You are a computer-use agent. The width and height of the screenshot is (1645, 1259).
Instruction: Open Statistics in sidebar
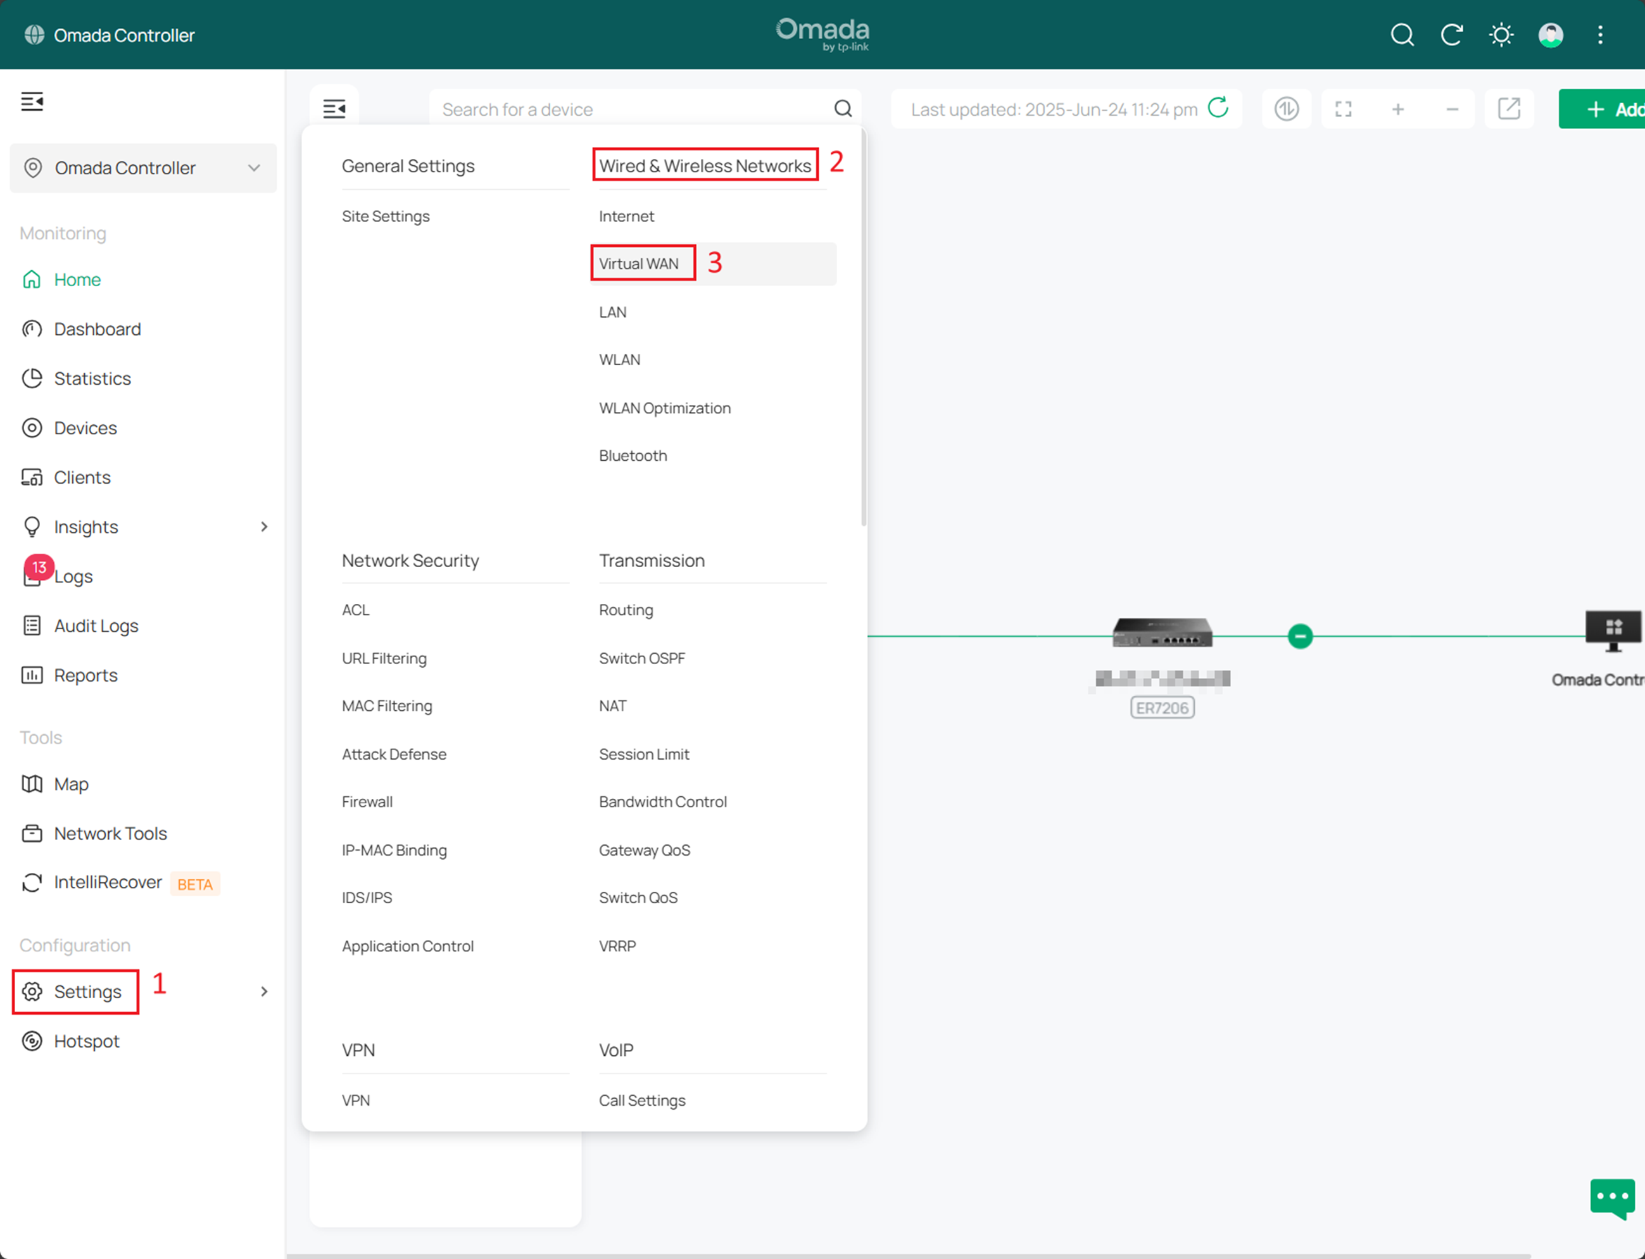point(92,379)
